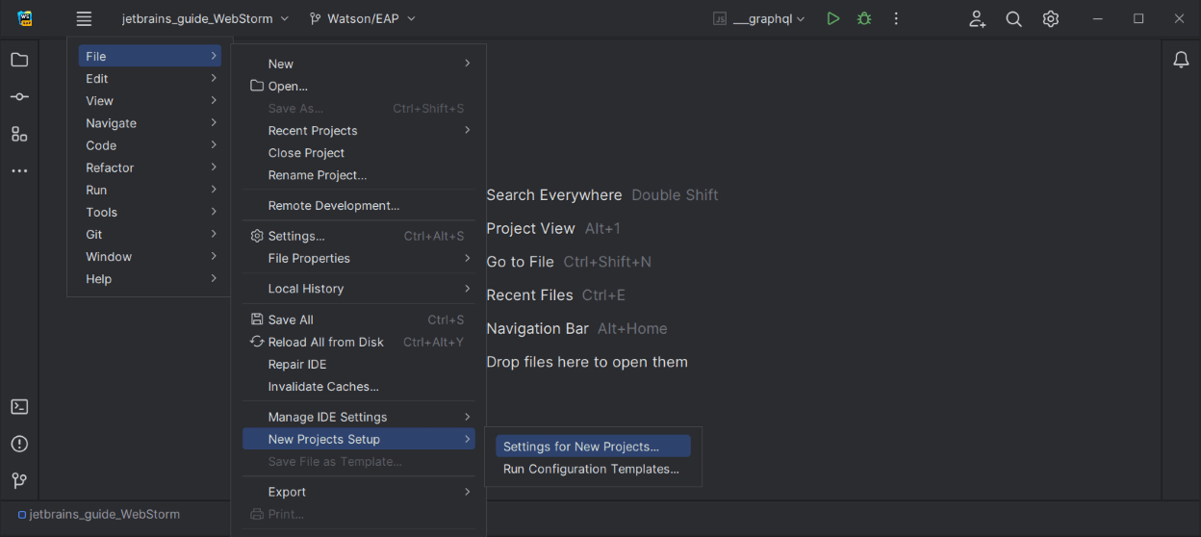Click Invalidate Caches in File menu
The image size is (1201, 537).
pyautogui.click(x=323, y=387)
